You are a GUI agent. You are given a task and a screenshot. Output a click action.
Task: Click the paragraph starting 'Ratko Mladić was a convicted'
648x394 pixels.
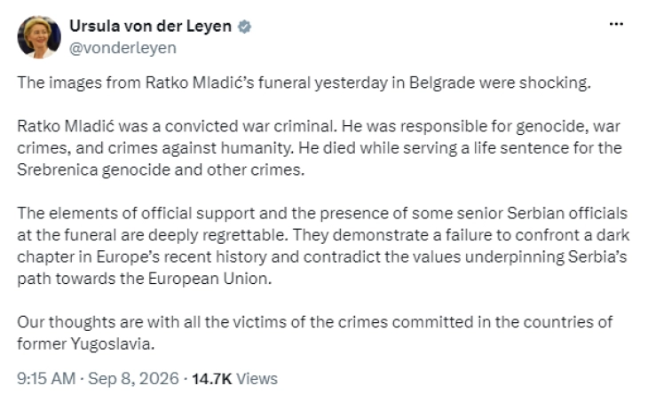319,148
